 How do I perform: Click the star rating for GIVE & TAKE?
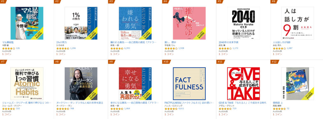point(225,109)
